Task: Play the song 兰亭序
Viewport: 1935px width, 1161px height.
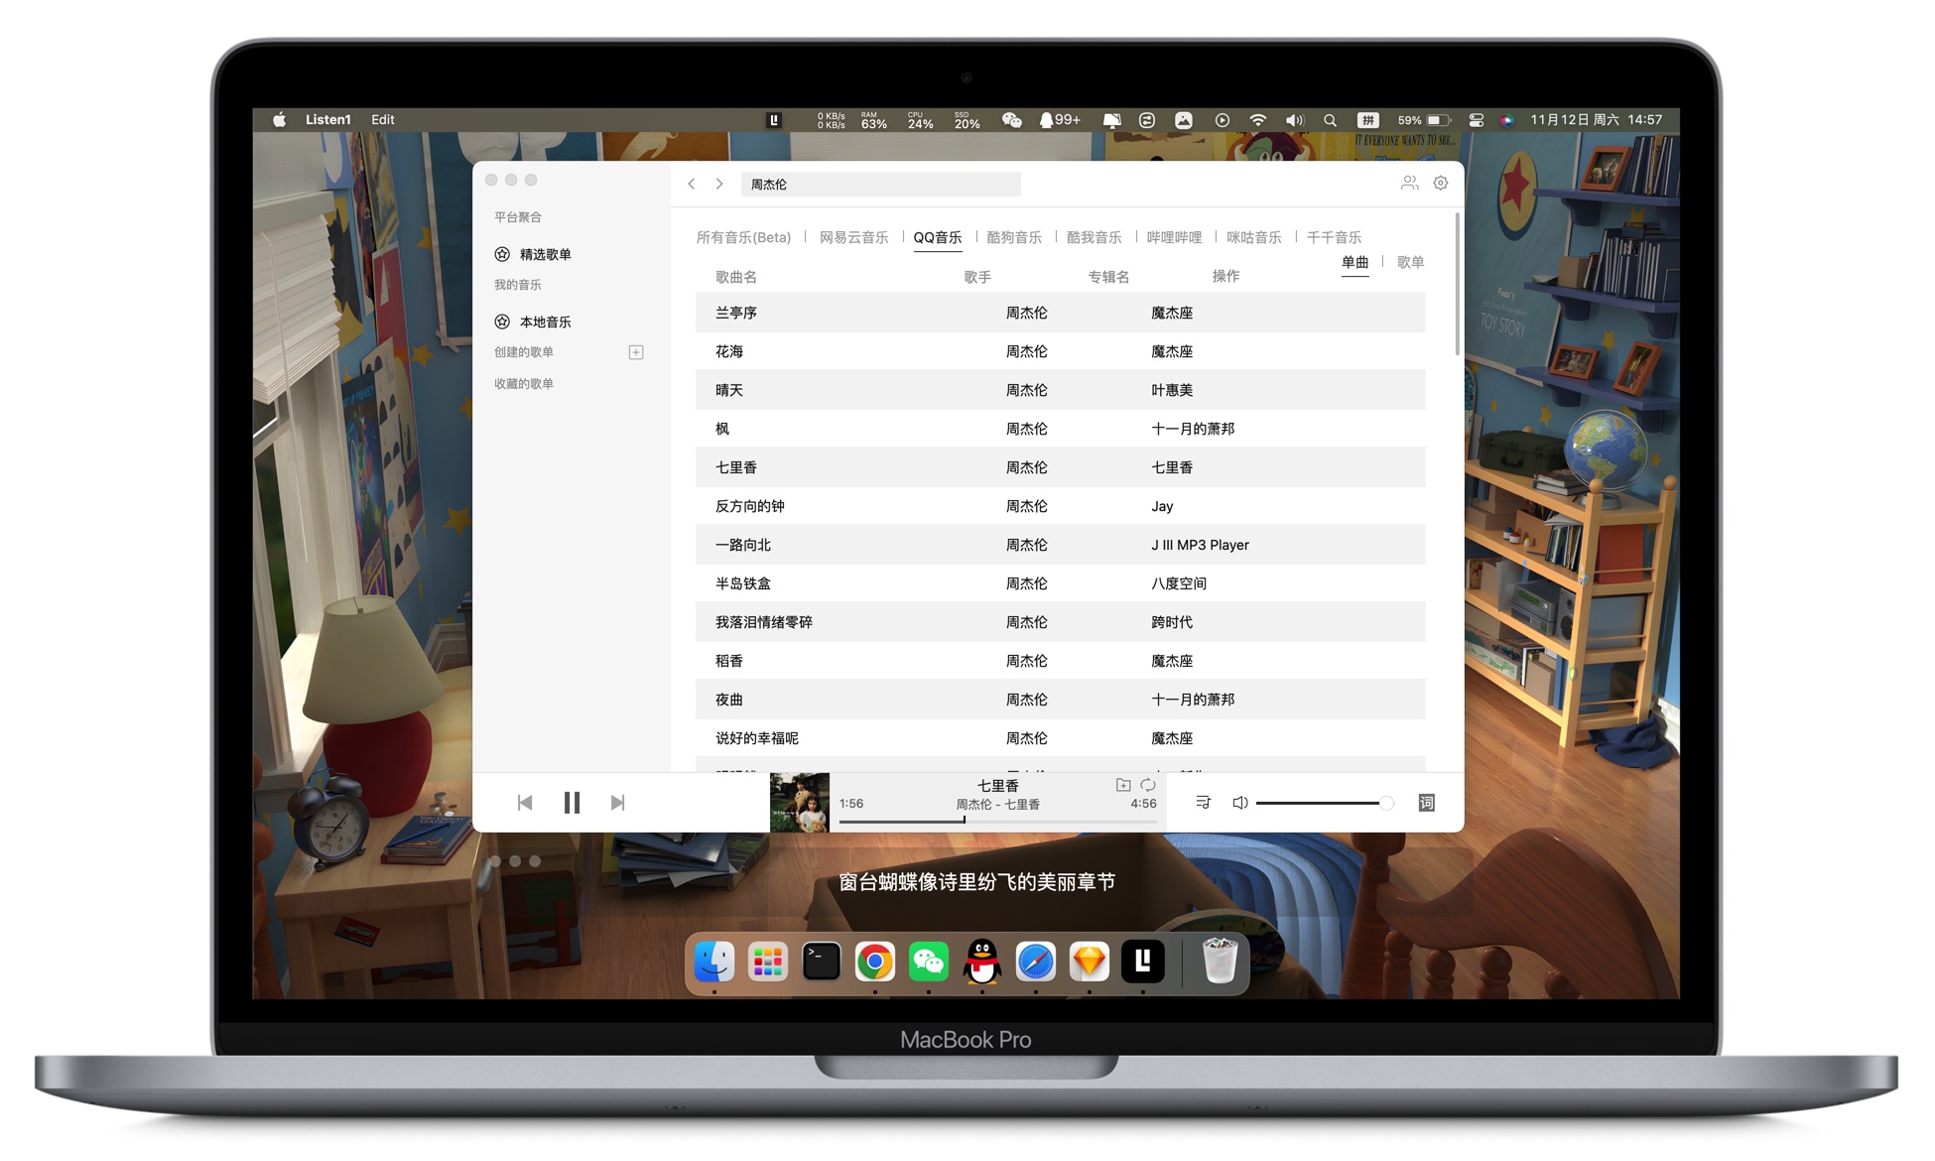Action: tap(735, 313)
